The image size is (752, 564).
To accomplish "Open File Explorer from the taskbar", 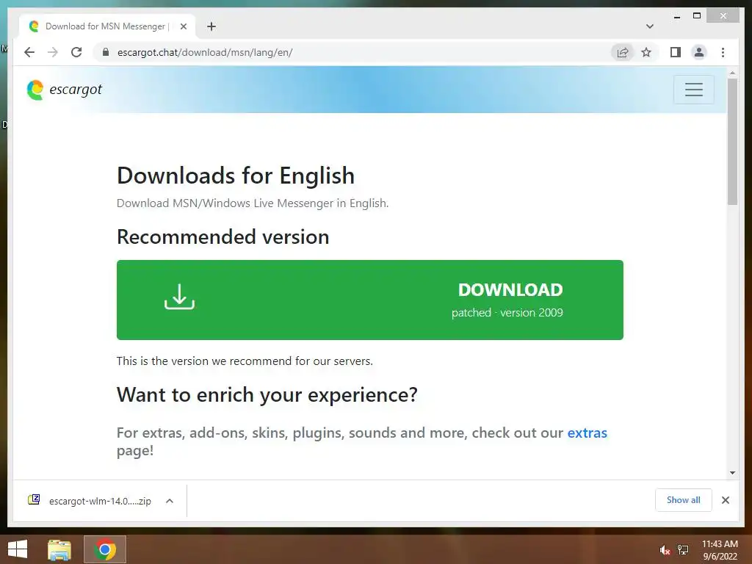I will [59, 549].
